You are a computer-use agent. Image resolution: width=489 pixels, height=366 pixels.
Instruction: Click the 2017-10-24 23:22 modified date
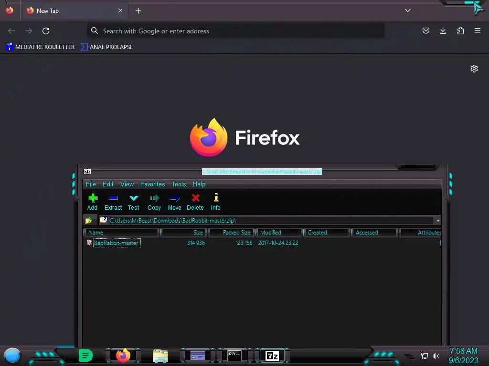pos(278,243)
